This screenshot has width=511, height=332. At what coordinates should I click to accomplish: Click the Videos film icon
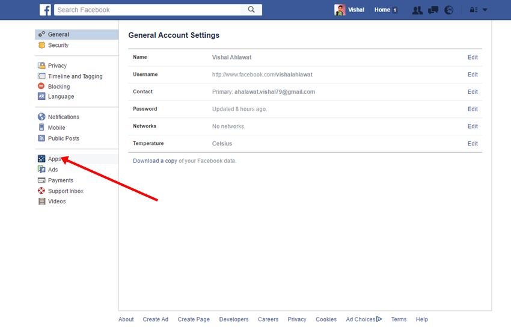(x=41, y=201)
